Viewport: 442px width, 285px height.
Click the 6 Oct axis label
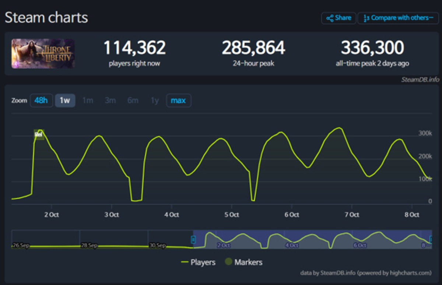(292, 215)
